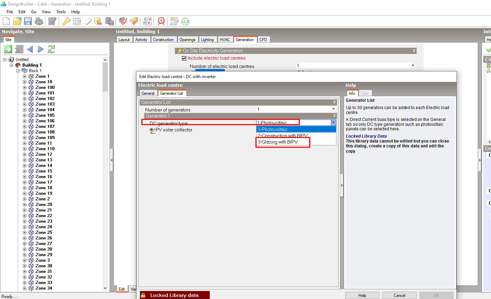Select PV solar collector row

coord(174,130)
